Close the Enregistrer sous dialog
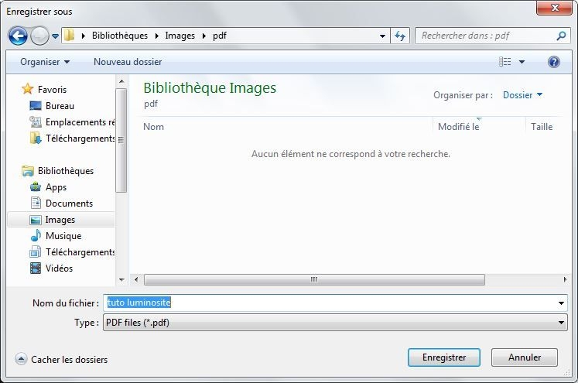This screenshot has width=578, height=383. tap(555, 8)
